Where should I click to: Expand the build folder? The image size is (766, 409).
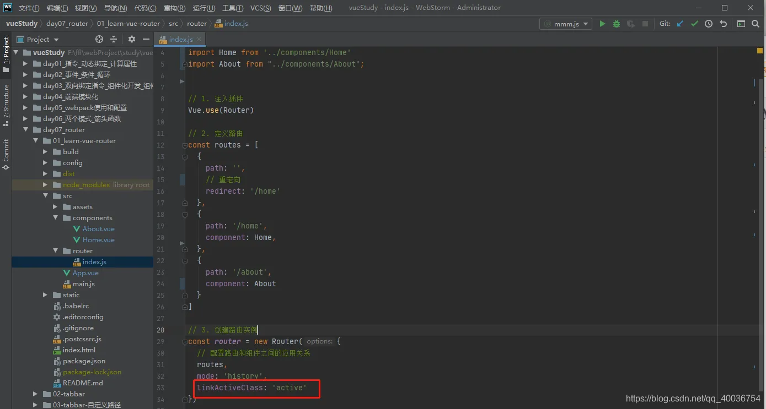pos(45,152)
